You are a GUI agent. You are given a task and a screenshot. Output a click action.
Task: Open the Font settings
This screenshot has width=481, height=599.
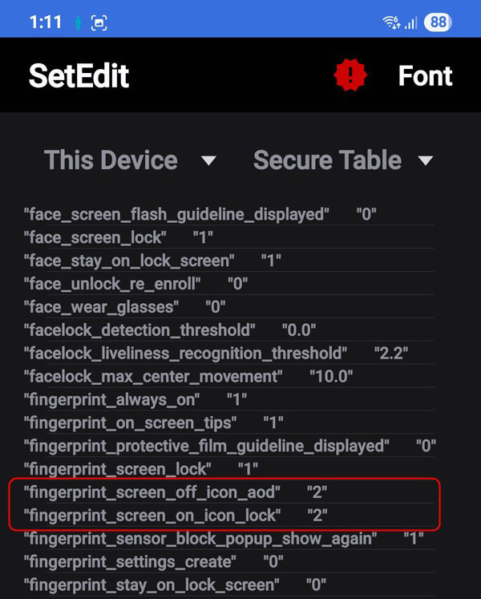click(425, 76)
